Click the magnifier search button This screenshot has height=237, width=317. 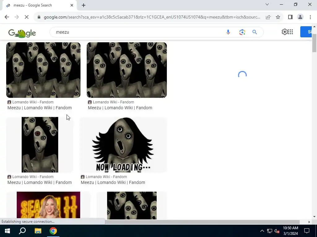[x=254, y=32]
